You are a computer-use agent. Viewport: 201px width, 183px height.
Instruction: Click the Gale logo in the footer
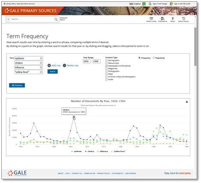(x=17, y=173)
